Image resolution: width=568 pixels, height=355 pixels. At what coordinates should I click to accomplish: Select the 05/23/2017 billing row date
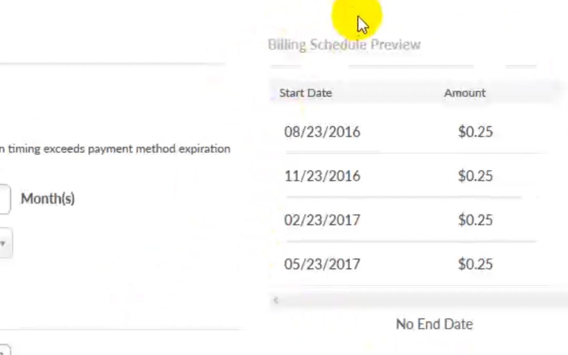click(x=322, y=265)
